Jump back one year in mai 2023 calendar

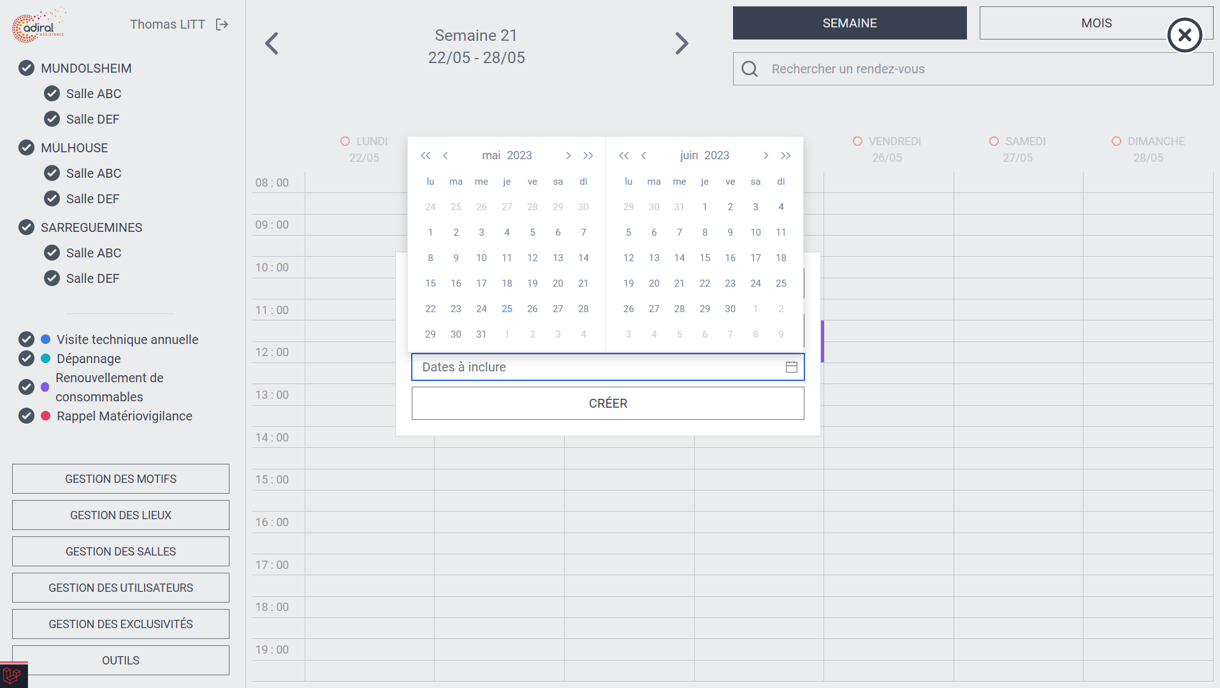pyautogui.click(x=425, y=155)
